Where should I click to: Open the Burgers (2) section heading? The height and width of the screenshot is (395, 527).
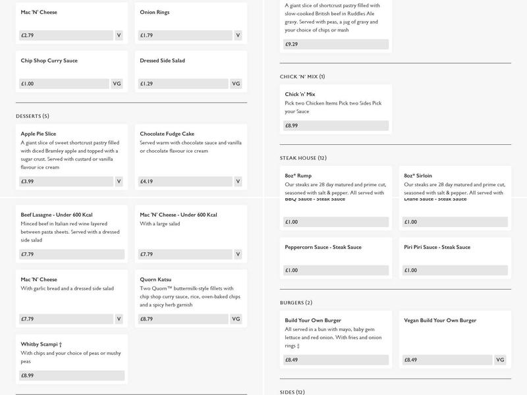296,303
